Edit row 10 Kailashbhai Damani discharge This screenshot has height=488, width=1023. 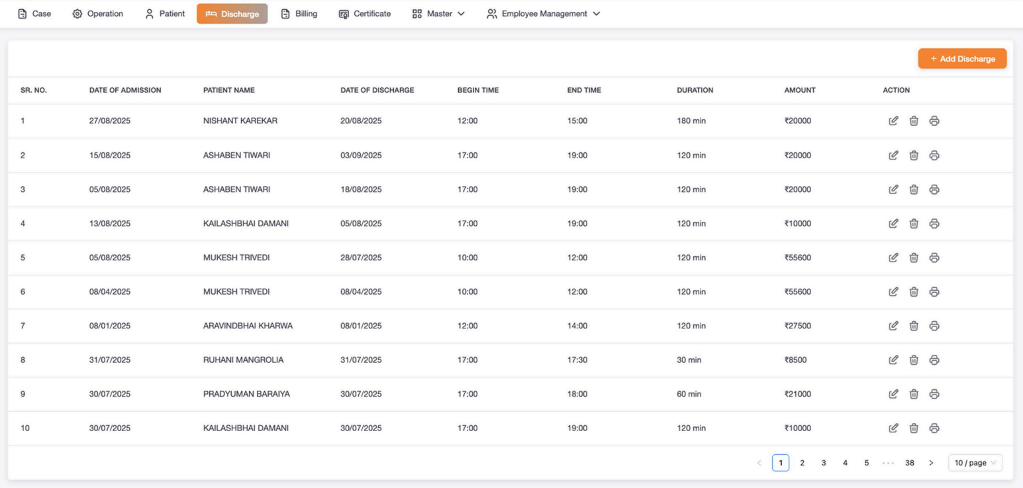click(893, 428)
